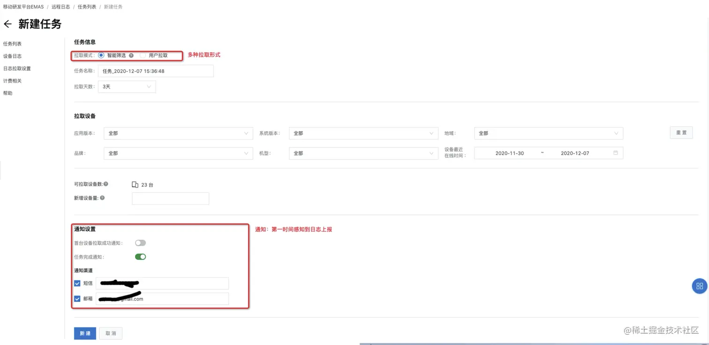Go to 任务列表 breadcrumb link
Image resolution: width=709 pixels, height=345 pixels.
pyautogui.click(x=87, y=7)
